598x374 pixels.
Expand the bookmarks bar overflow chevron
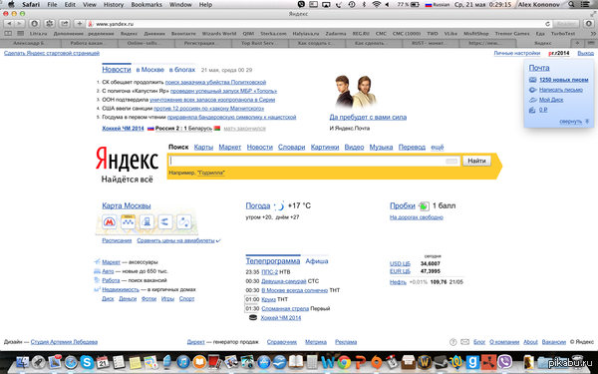[593, 34]
